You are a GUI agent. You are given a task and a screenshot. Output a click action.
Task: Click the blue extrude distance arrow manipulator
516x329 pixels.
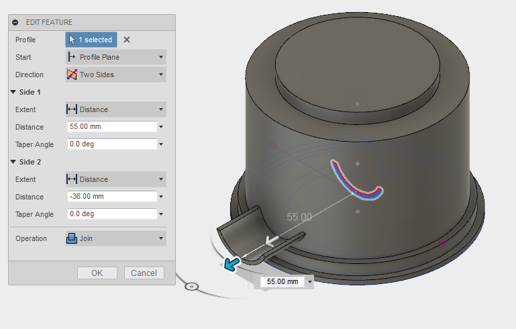tap(232, 264)
